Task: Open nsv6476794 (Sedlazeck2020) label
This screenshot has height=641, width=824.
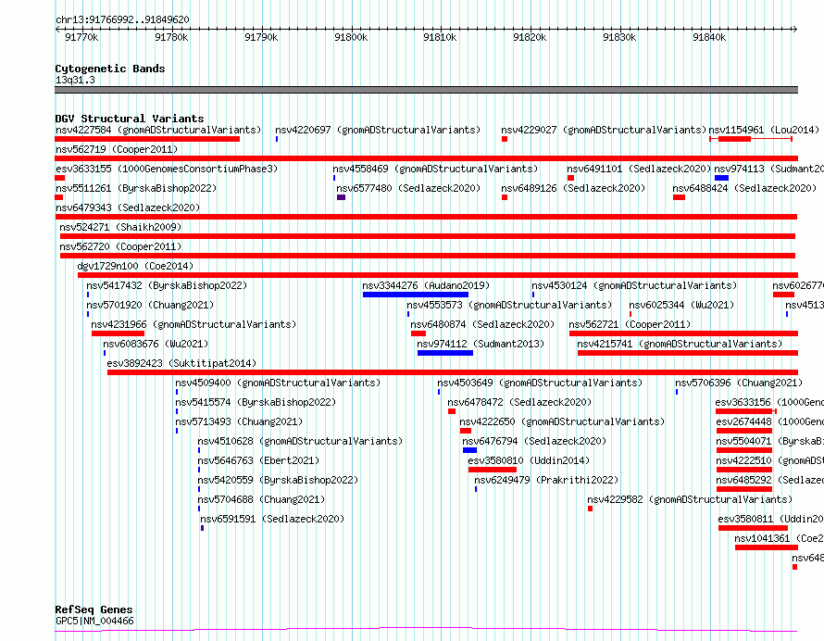Action: point(534,441)
